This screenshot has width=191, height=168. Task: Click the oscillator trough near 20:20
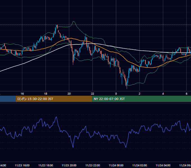pyautogui.click(x=73, y=147)
